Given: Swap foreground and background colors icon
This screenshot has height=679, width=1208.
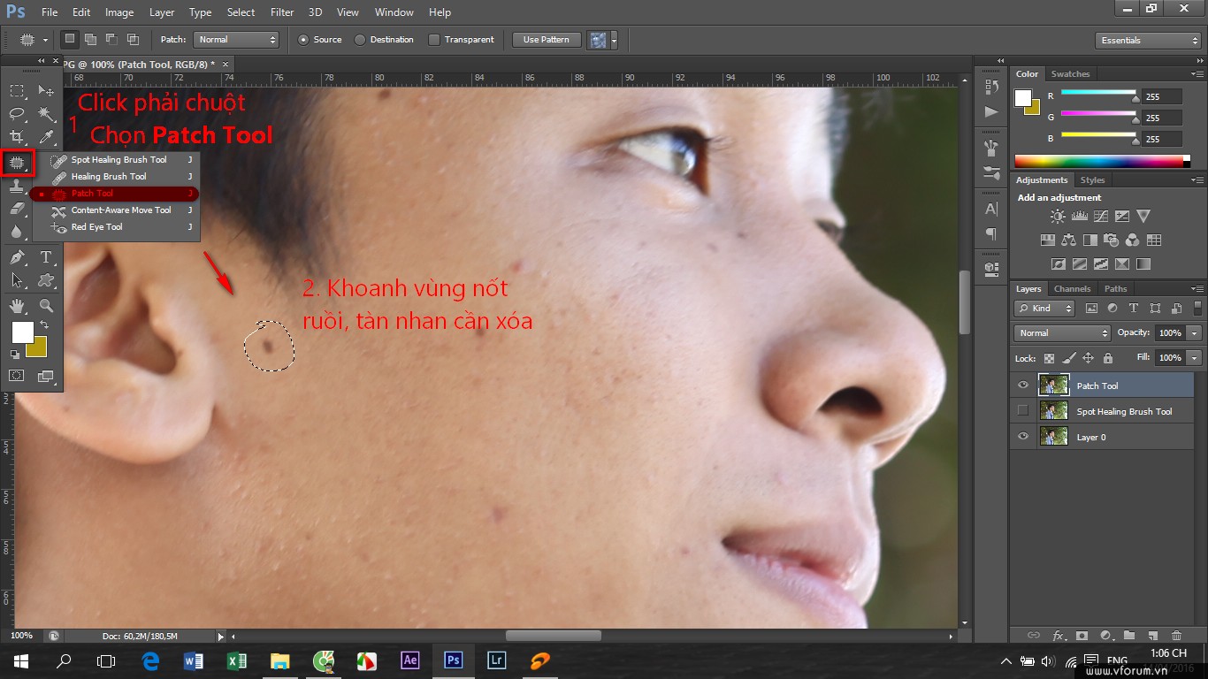Looking at the screenshot, I should [44, 326].
